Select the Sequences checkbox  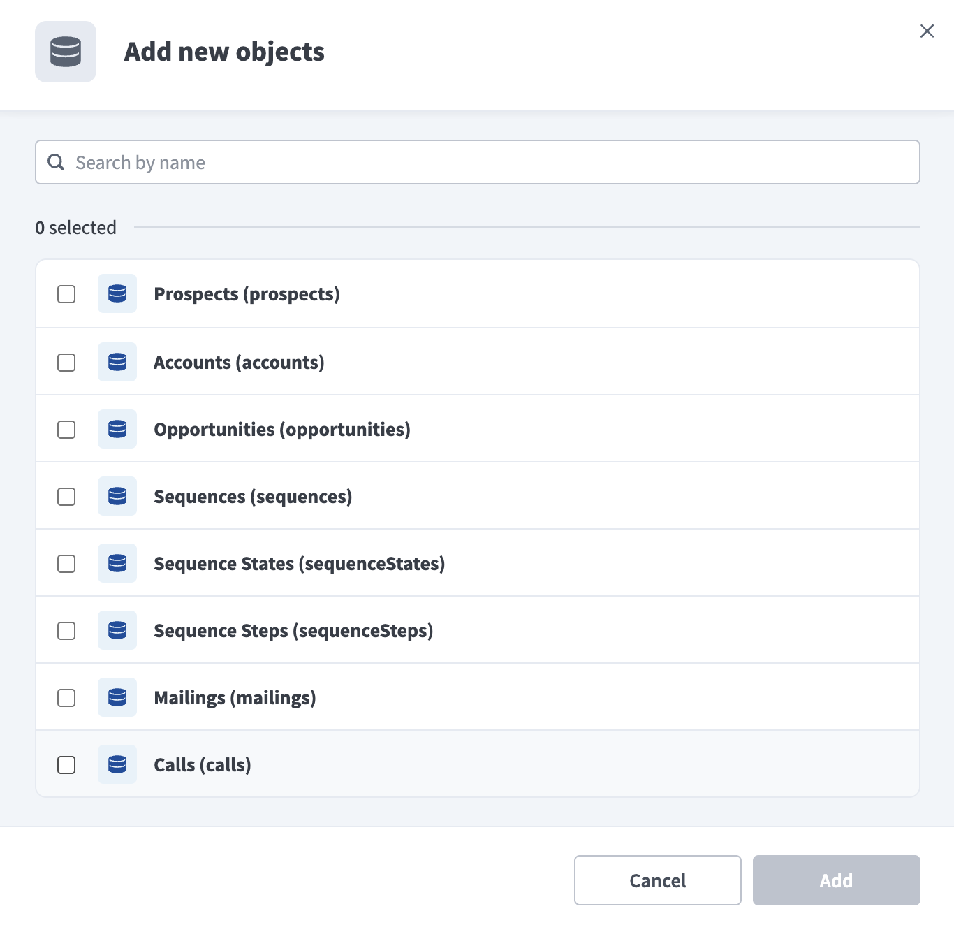66,497
